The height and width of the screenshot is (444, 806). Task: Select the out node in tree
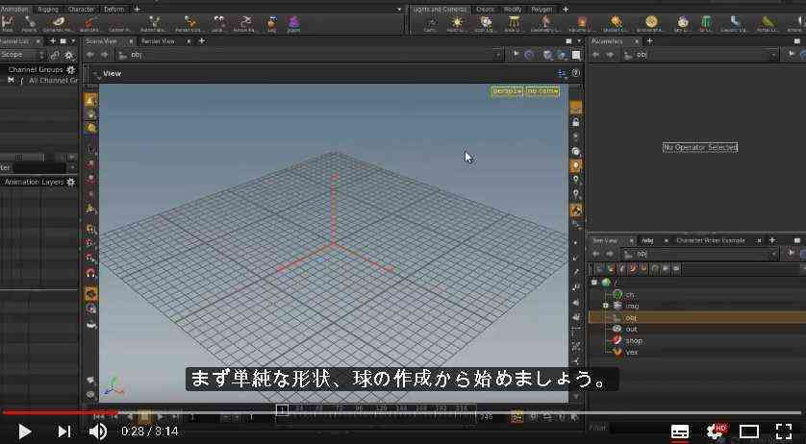[631, 329]
